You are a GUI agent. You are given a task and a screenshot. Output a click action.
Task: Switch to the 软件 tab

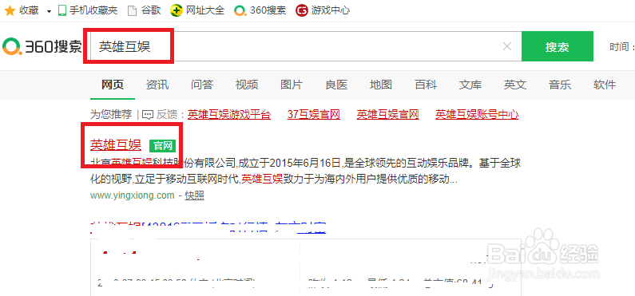click(605, 85)
